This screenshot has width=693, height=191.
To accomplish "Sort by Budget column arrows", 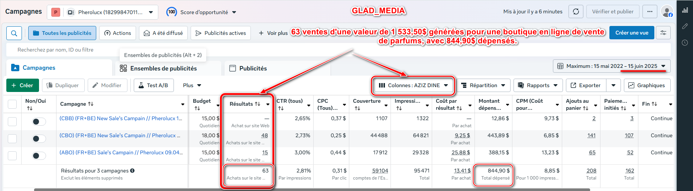I will [197, 108].
